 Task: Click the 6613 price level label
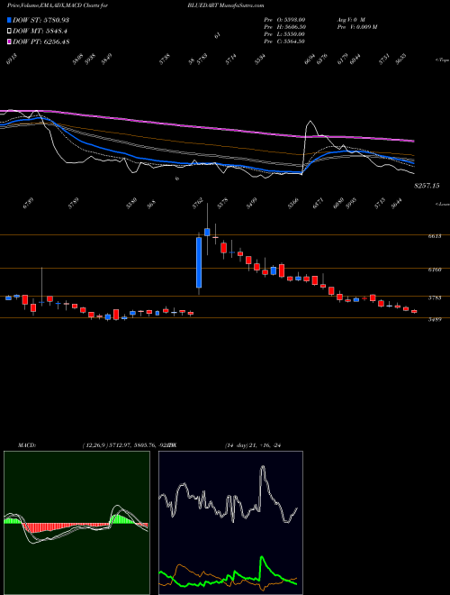pos(435,236)
